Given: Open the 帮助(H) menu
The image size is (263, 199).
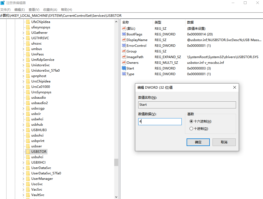Looking at the screenshot, I should pyautogui.click(x=67, y=9).
